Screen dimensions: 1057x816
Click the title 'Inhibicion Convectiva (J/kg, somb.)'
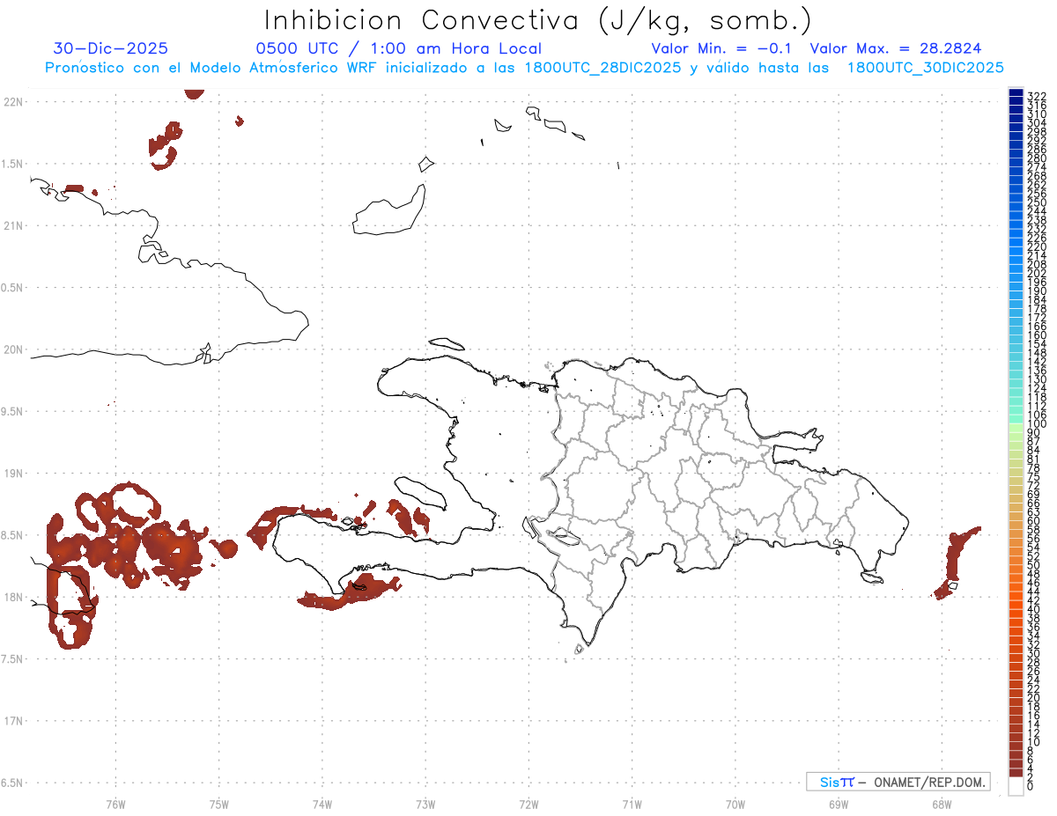537,20
